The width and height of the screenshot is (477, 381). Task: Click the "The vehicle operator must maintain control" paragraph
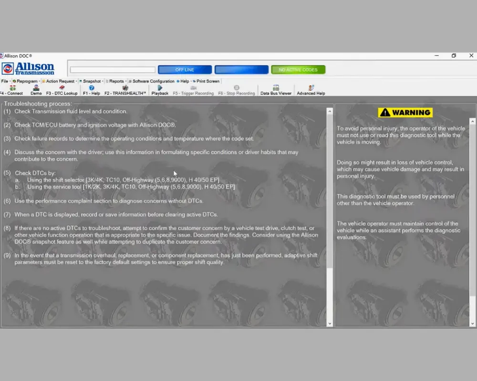(398, 231)
